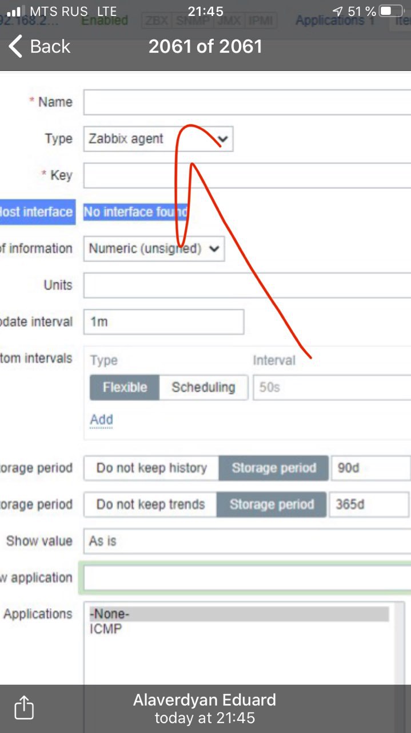Click the Key input field

(x=247, y=175)
